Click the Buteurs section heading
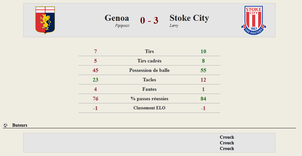Image resolution: width=302 pixels, height=156 pixels. (20, 125)
